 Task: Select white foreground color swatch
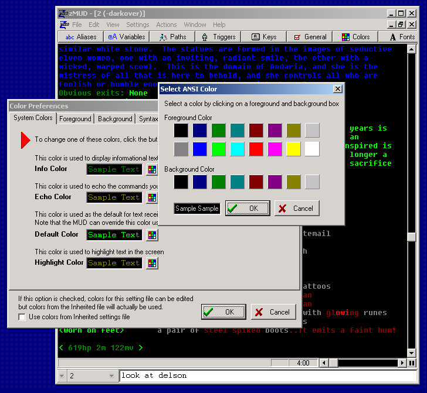(x=312, y=149)
